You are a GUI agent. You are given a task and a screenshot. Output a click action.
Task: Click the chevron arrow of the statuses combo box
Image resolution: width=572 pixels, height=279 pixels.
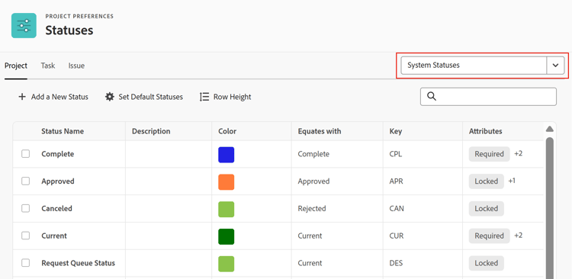pos(555,66)
